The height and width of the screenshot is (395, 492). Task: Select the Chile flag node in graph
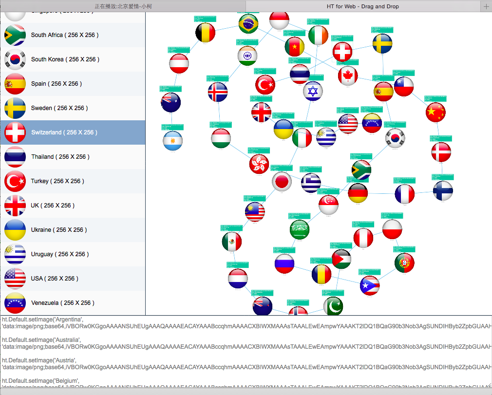[403, 87]
